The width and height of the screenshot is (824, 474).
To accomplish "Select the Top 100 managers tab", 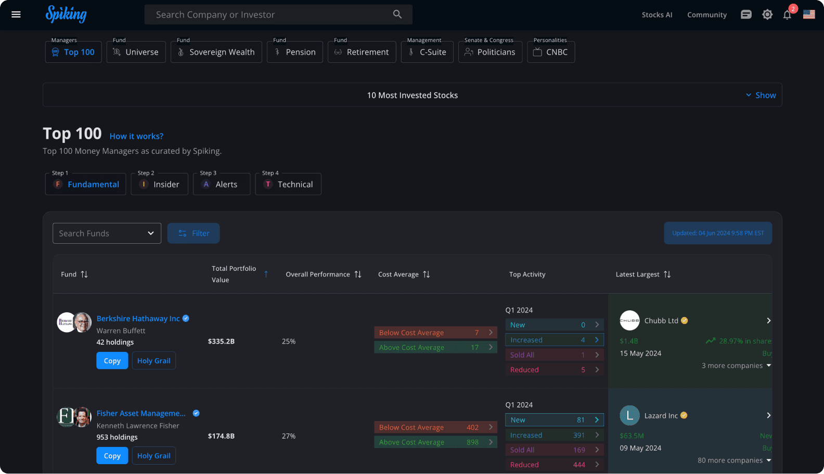I will (73, 52).
